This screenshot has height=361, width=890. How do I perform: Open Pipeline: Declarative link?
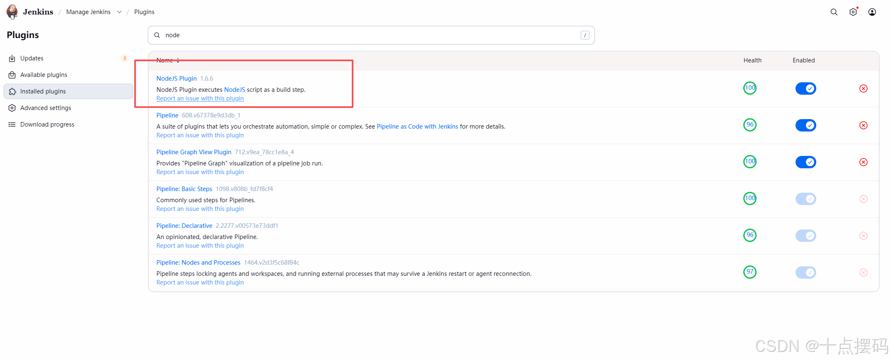(x=184, y=226)
